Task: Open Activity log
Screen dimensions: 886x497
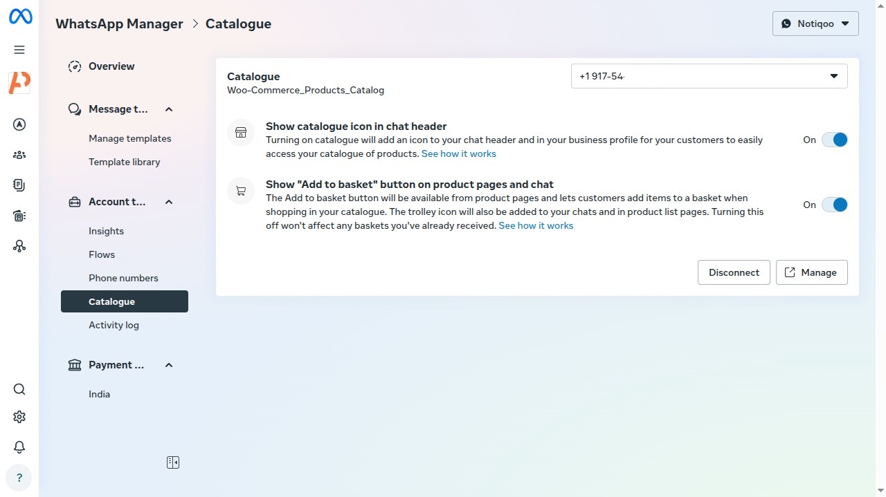Action: point(114,325)
